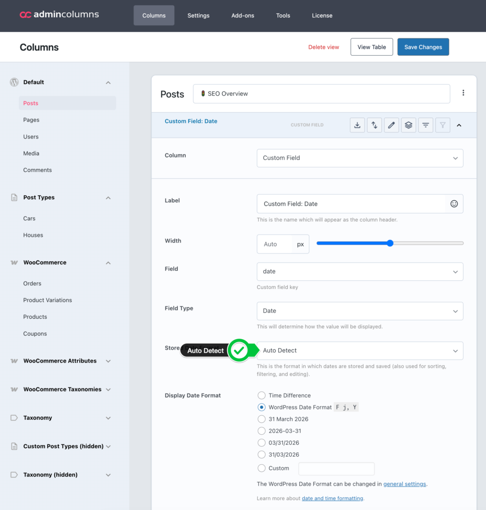Open the Column dropdown showing Custom Field
This screenshot has height=510, width=486.
tap(360, 158)
